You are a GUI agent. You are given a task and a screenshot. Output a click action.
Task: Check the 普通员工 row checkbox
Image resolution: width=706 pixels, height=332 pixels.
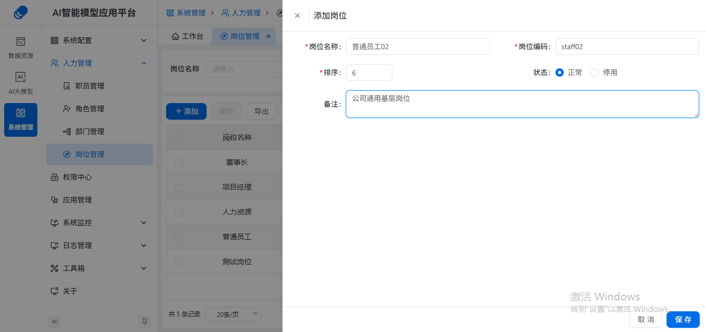click(179, 237)
